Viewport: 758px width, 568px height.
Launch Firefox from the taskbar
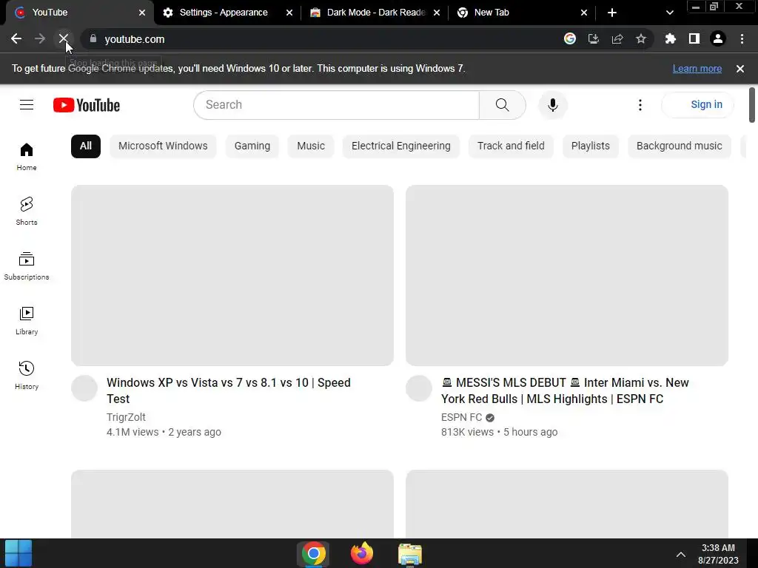point(361,553)
